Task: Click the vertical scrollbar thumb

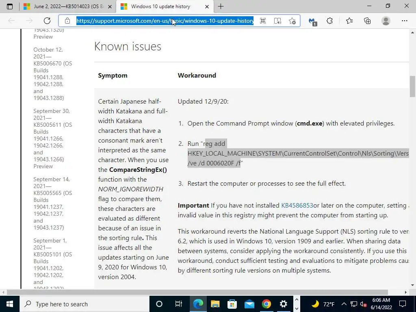Action: [x=412, y=87]
